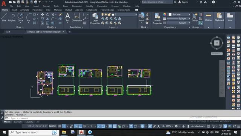Open Layer Properties manager

click(x=95, y=19)
